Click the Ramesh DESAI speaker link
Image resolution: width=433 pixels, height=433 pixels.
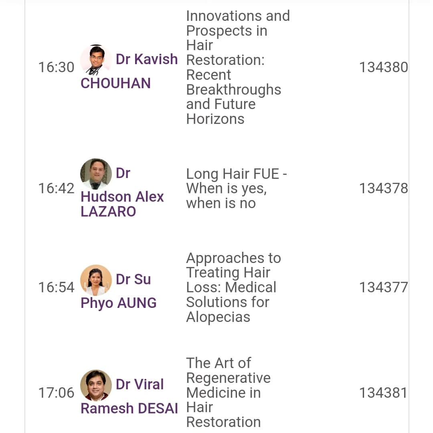(129, 409)
